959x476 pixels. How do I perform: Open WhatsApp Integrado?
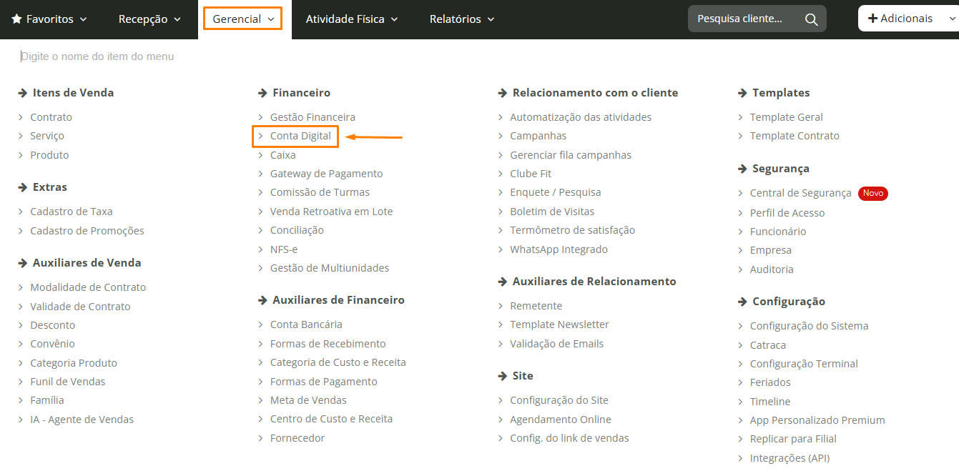559,249
